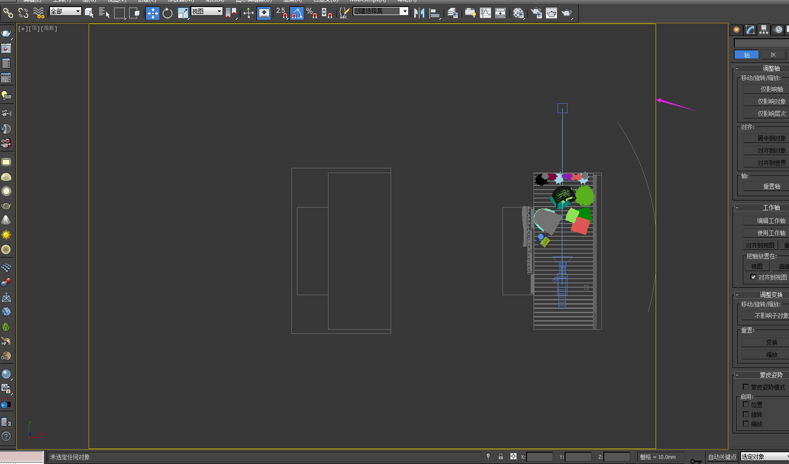Activate the Select and Rotate tool
789x464 pixels.
tap(167, 13)
